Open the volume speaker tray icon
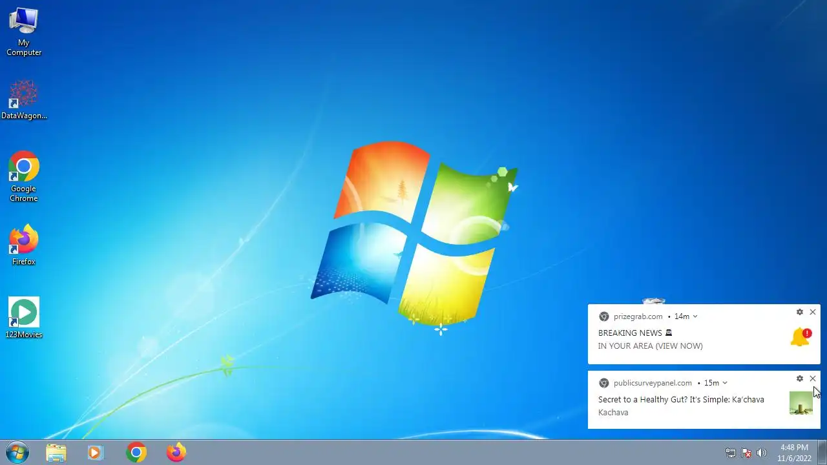Screen dimensions: 827x465 coord(762,453)
